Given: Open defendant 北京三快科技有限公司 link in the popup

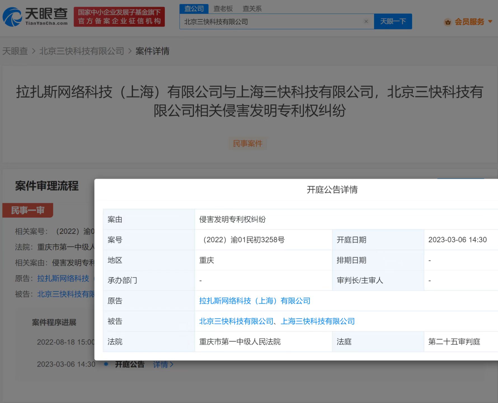Looking at the screenshot, I should point(236,321).
